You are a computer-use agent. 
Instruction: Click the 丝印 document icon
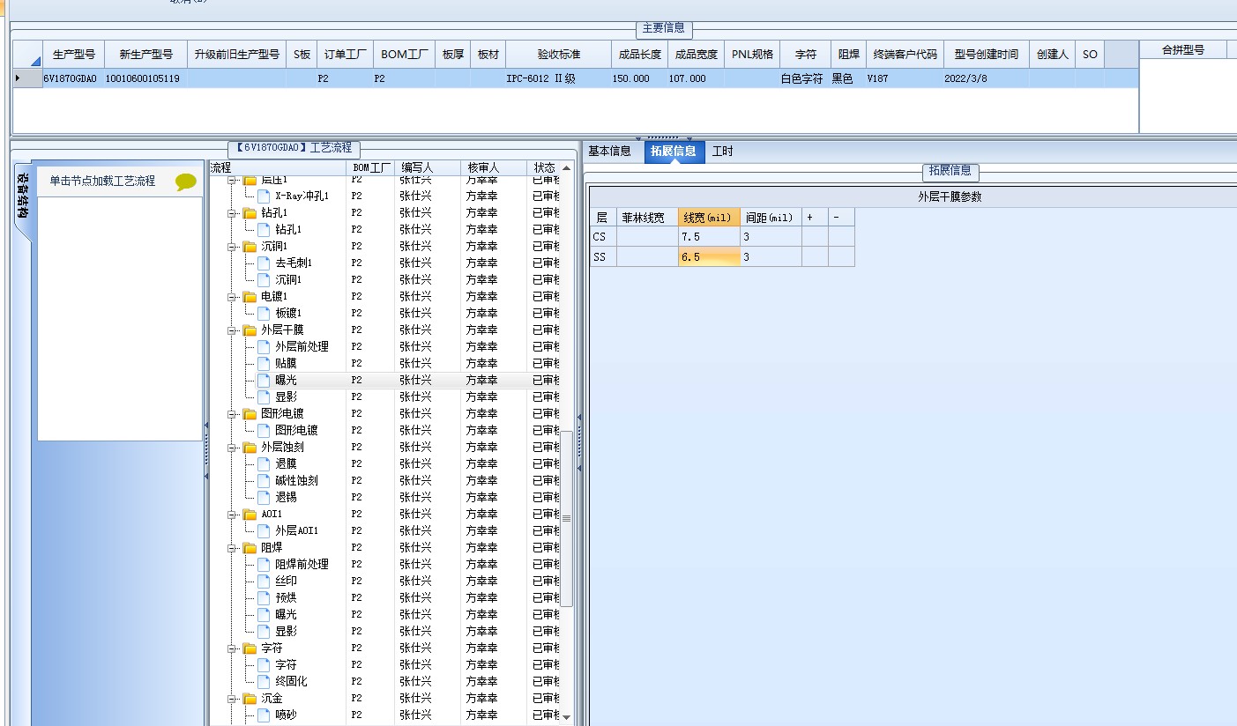pyautogui.click(x=264, y=581)
